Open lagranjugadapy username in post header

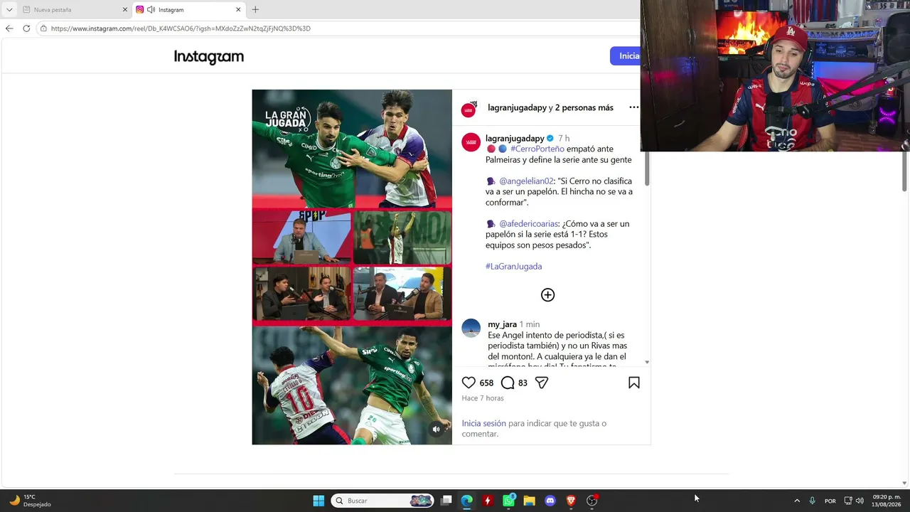517,107
